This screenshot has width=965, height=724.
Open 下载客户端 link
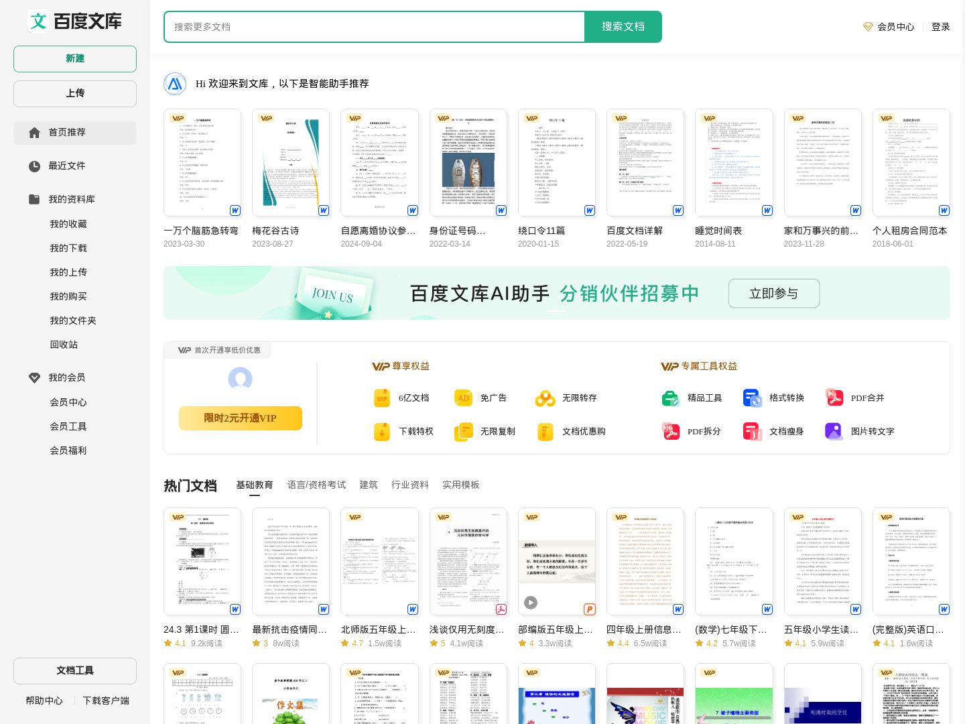pyautogui.click(x=106, y=701)
